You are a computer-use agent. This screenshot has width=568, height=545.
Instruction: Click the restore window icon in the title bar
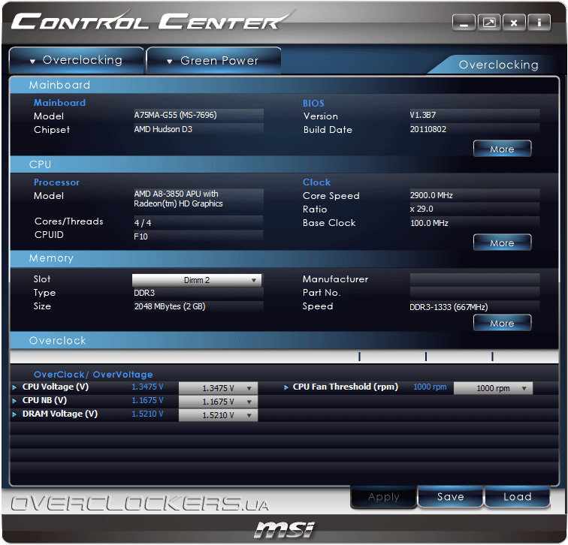click(489, 23)
